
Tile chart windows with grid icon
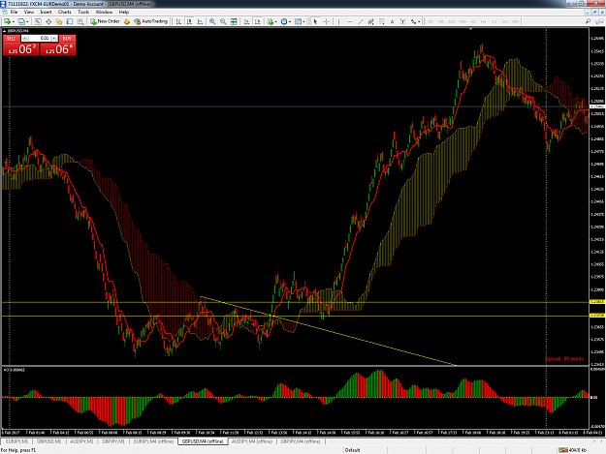coord(234,21)
